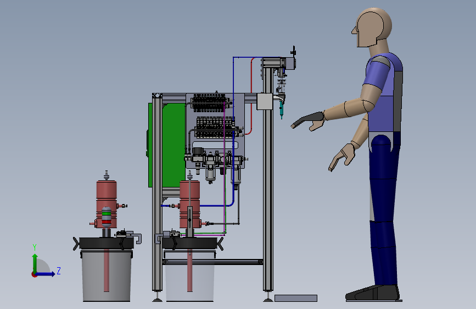Click the Y axis label of the triad
The width and height of the screenshot is (476, 309).
35,247
